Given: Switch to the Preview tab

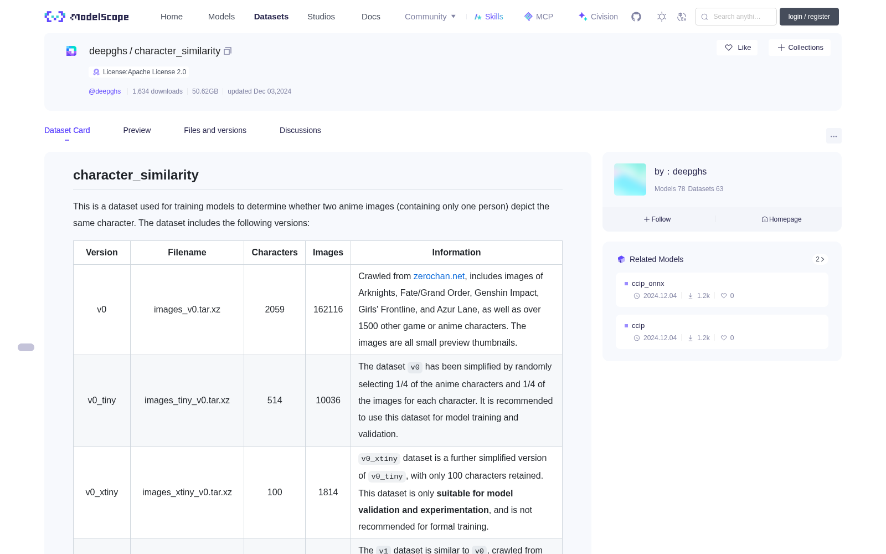Looking at the screenshot, I should (x=137, y=130).
